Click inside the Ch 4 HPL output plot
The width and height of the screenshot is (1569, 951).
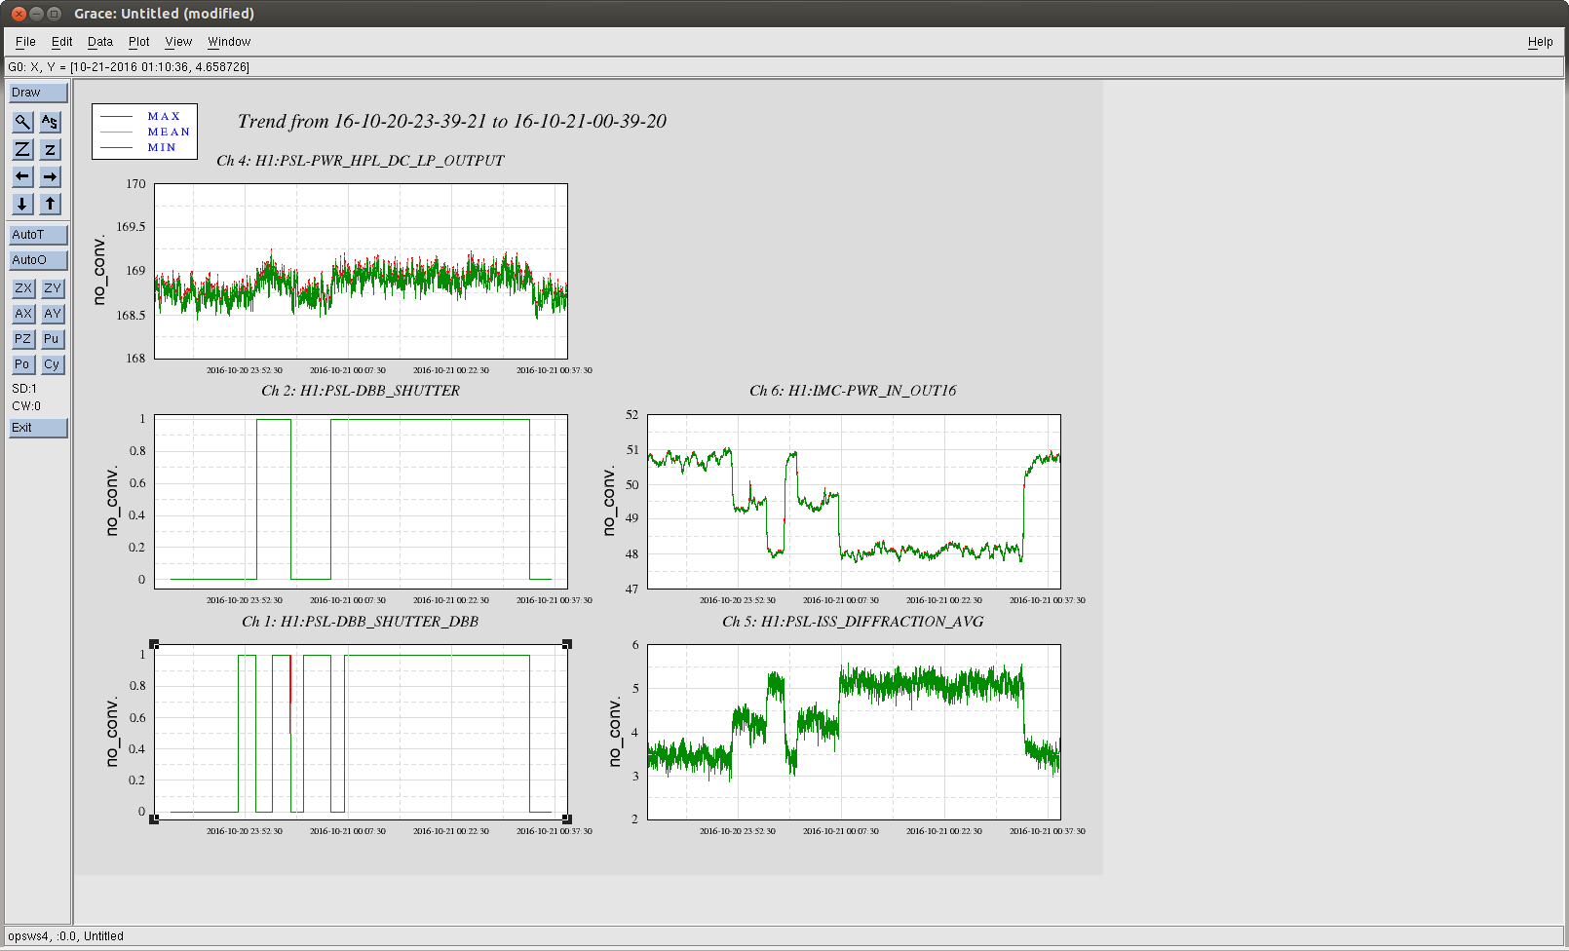(361, 271)
